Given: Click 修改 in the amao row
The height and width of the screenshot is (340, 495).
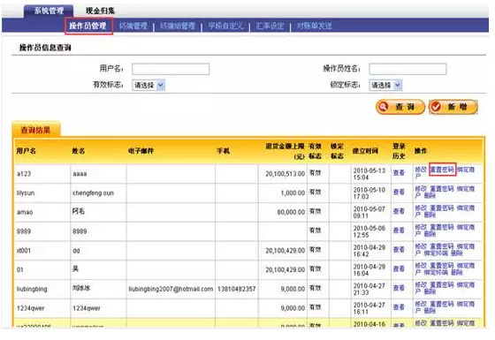Looking at the screenshot, I should [x=421, y=208].
